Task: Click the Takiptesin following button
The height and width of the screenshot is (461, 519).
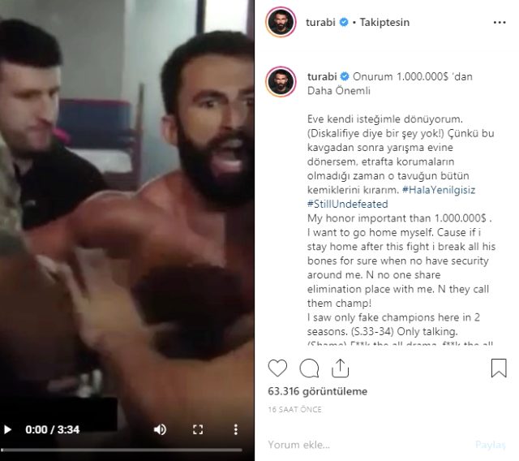Action: coord(384,23)
